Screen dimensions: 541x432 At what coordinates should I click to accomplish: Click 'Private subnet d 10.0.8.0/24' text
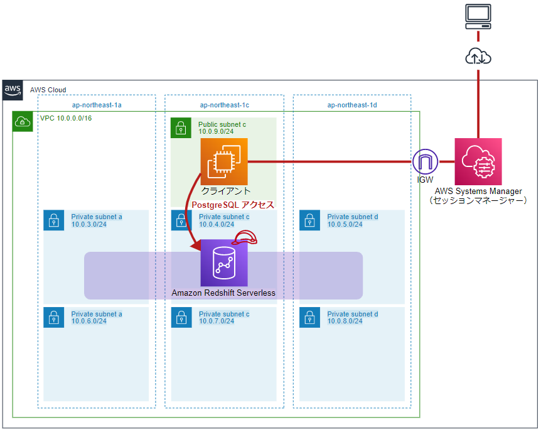(x=353, y=317)
